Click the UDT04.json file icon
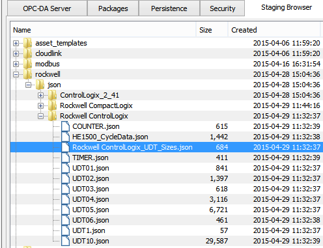 [x=65, y=199]
